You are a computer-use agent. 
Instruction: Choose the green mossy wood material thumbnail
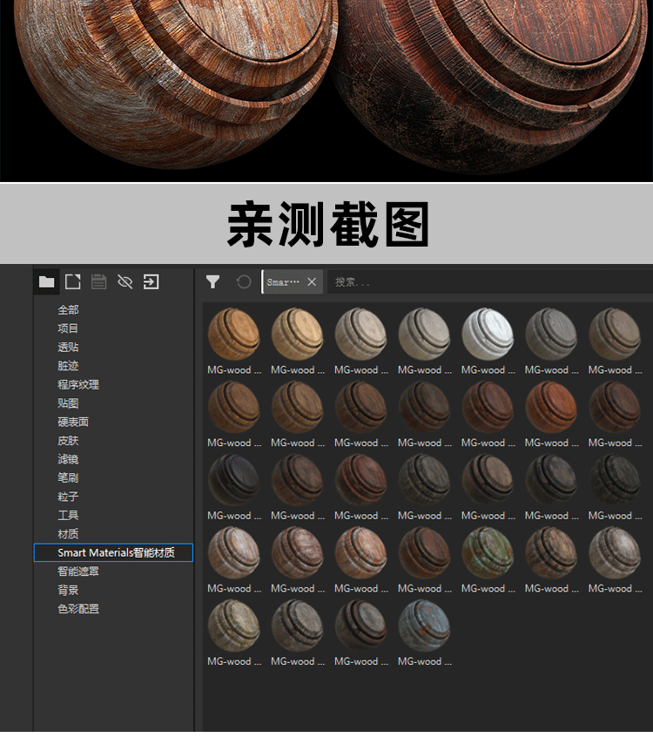pos(488,553)
